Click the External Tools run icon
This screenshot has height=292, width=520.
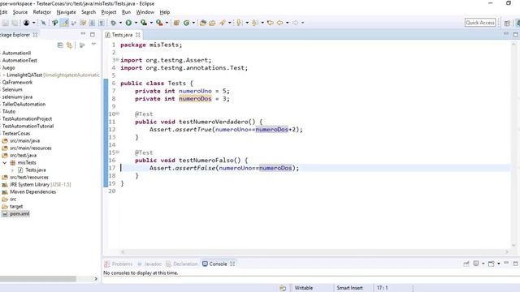click(x=159, y=23)
